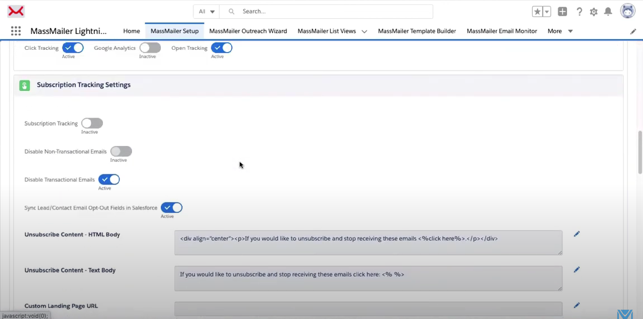Click the Help question mark icon
This screenshot has width=643, height=319.
tap(579, 12)
